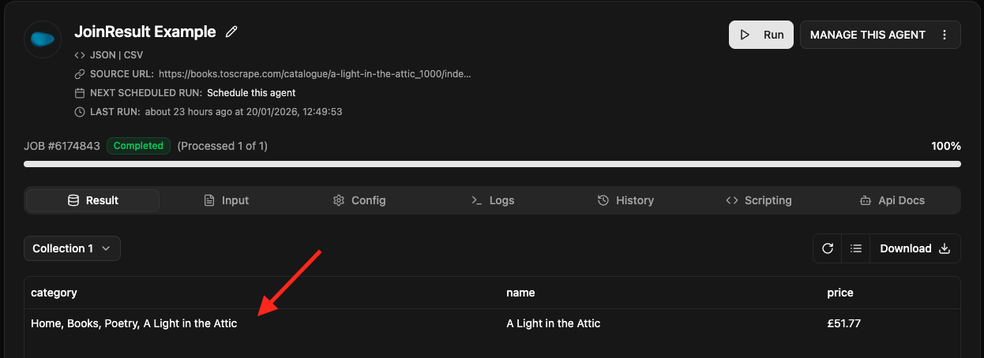
Task: Select the Result tab
Action: click(92, 200)
